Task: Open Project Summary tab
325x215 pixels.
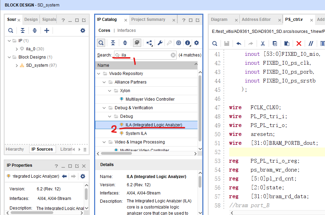Action: pos(148,20)
